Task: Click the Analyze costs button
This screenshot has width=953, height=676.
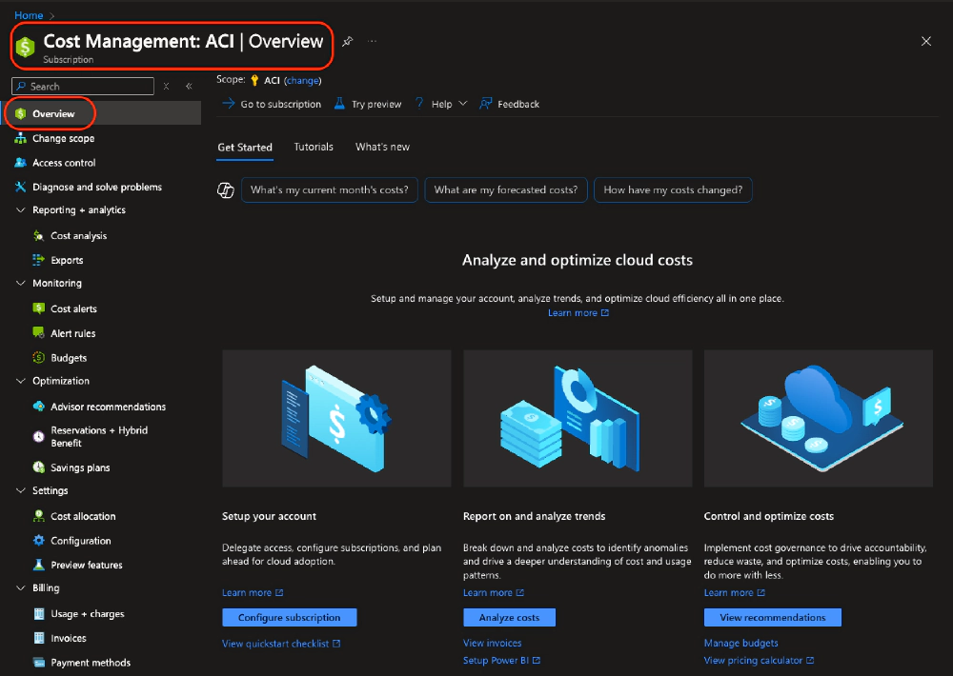Action: click(x=509, y=617)
